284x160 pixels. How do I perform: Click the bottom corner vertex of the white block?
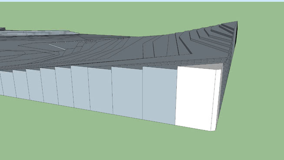pyautogui.click(x=211, y=131)
